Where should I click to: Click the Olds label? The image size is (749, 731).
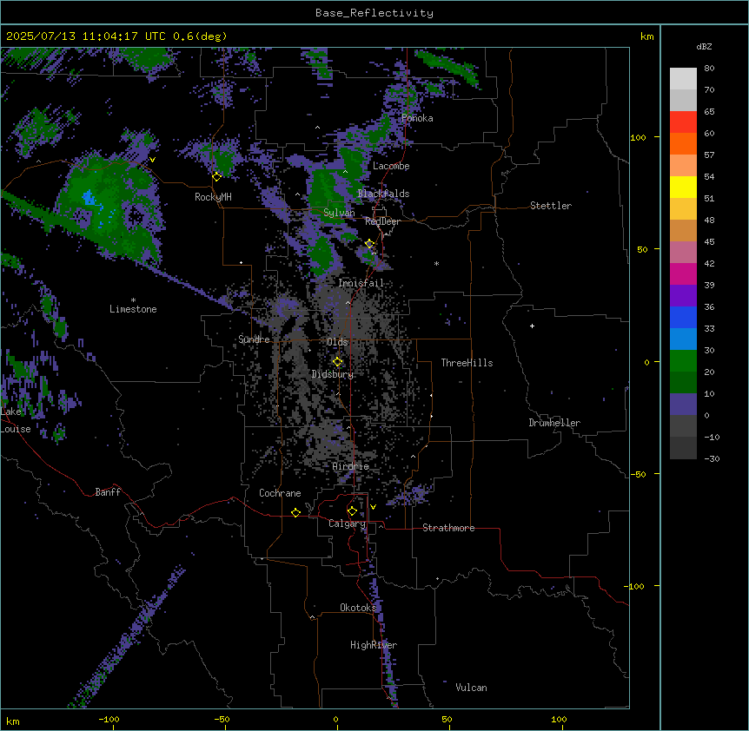tap(337, 342)
